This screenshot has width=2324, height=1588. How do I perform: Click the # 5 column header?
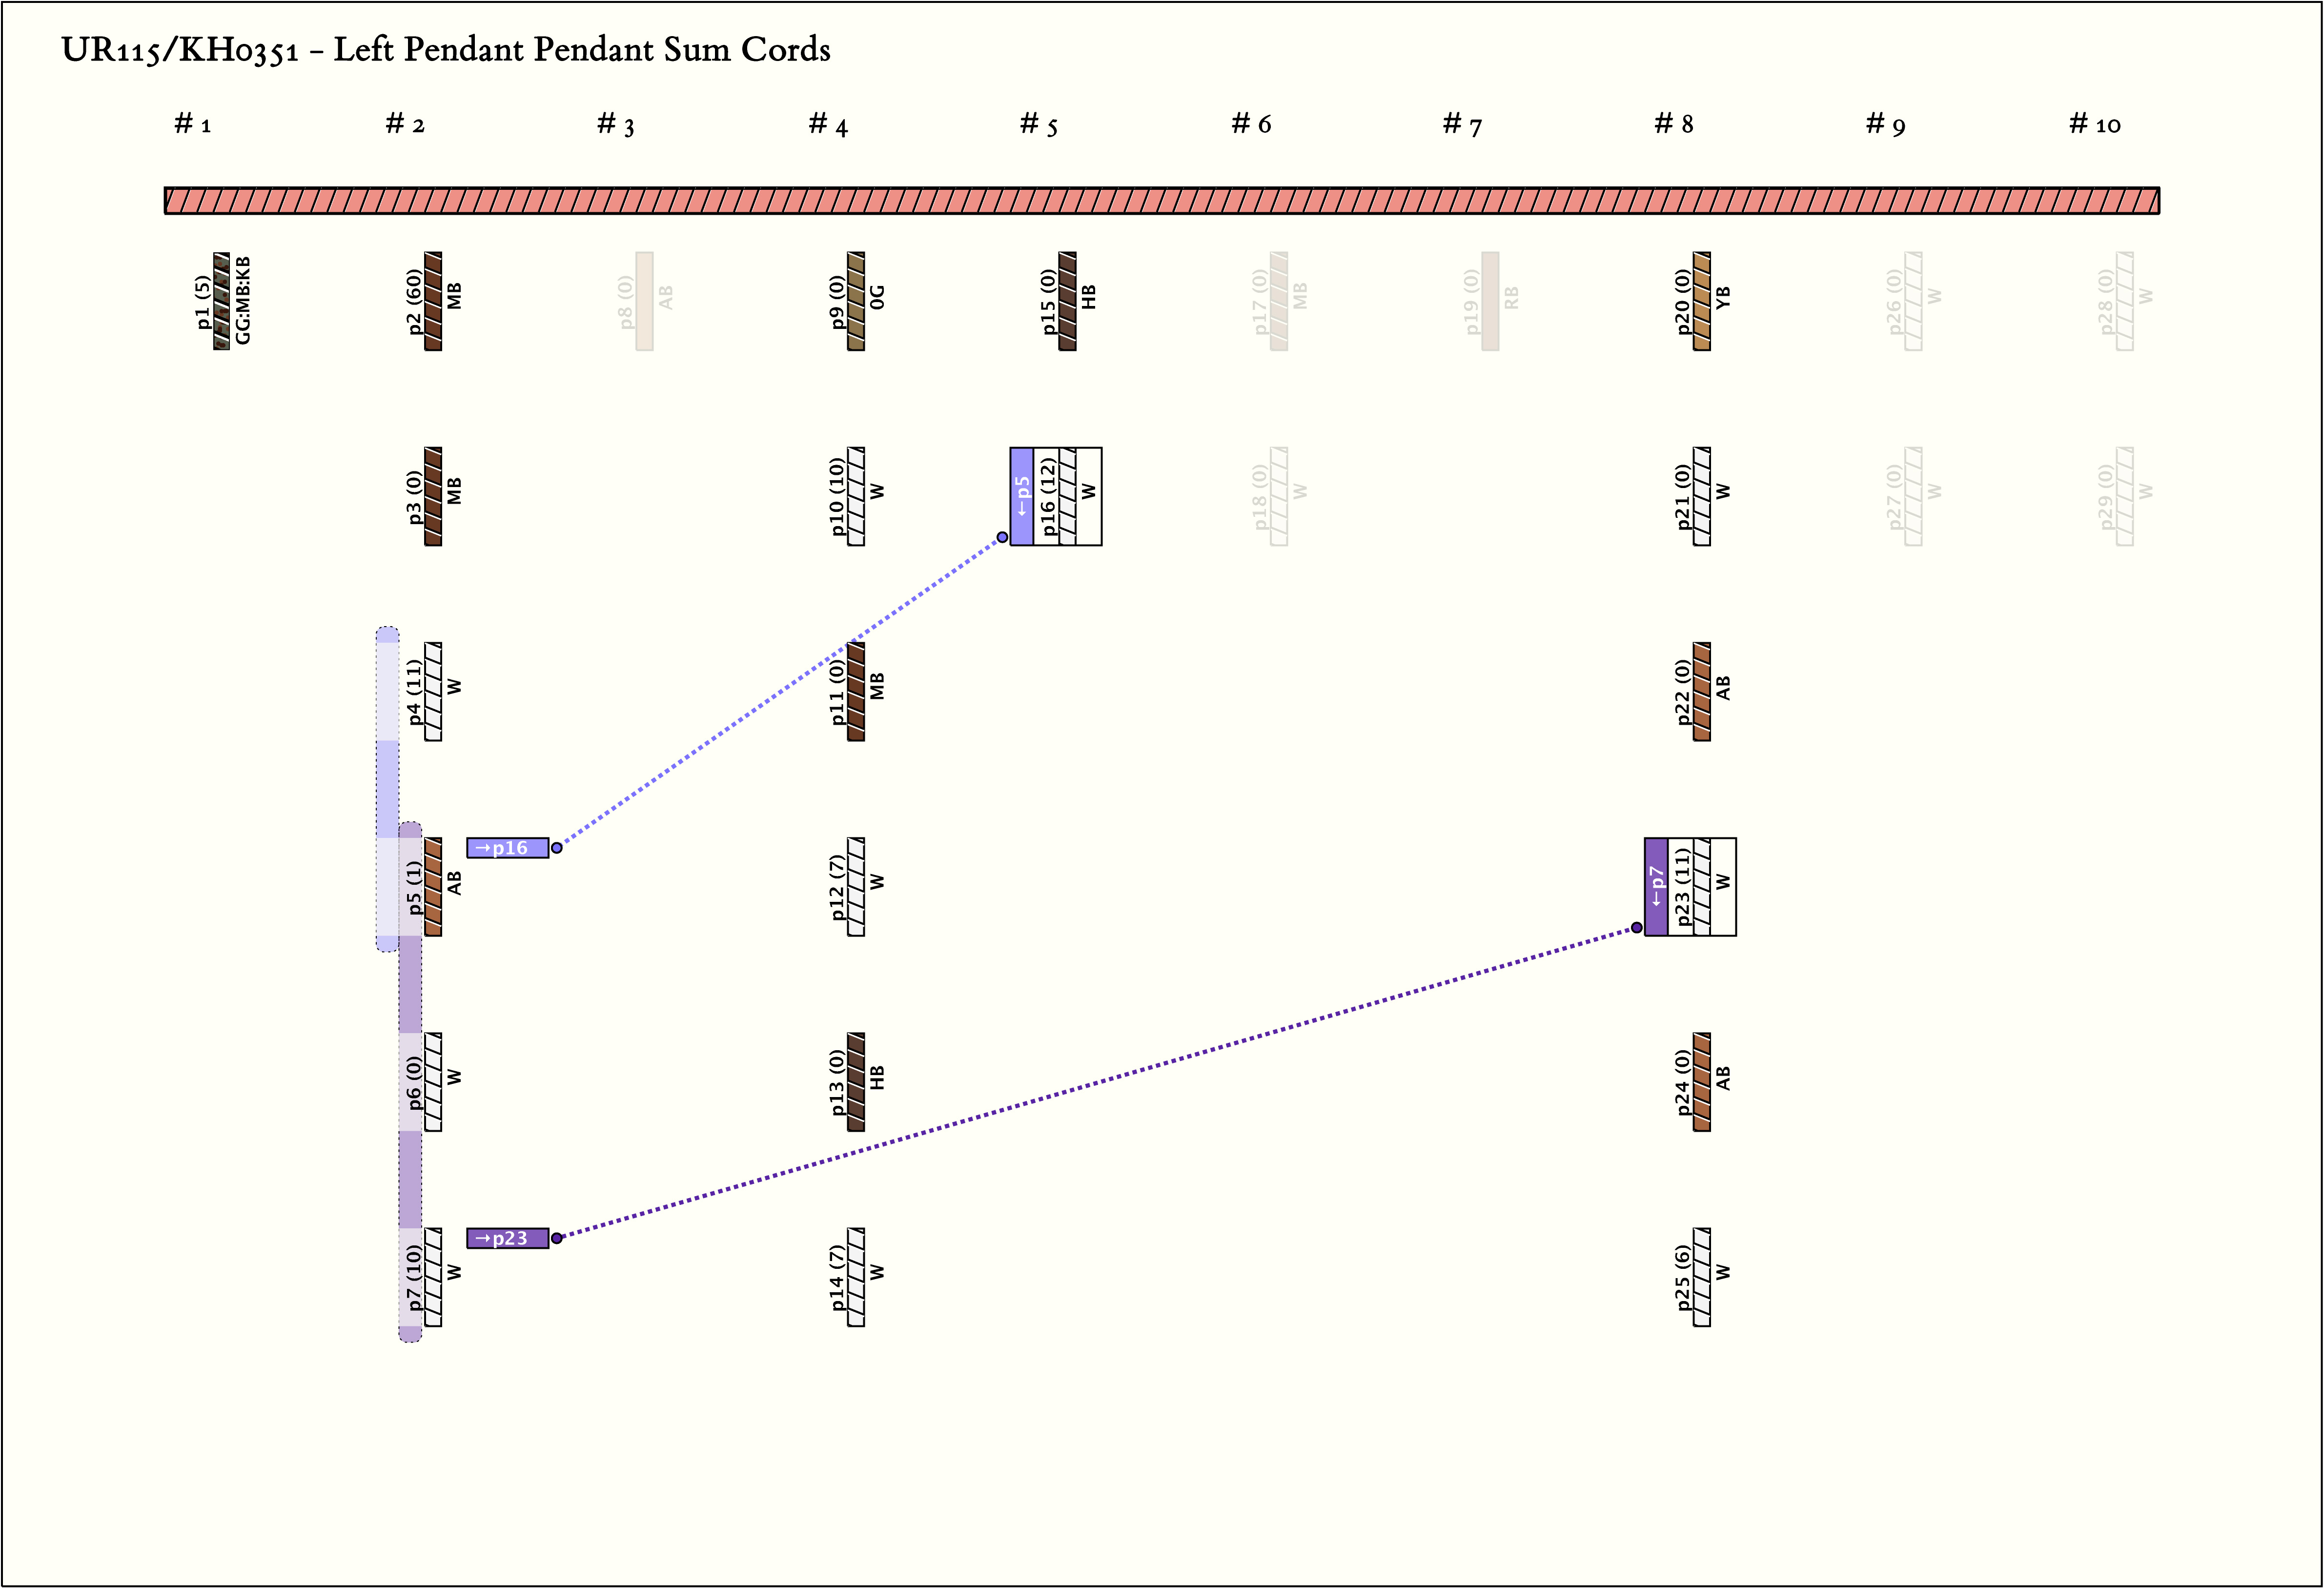tap(1038, 124)
